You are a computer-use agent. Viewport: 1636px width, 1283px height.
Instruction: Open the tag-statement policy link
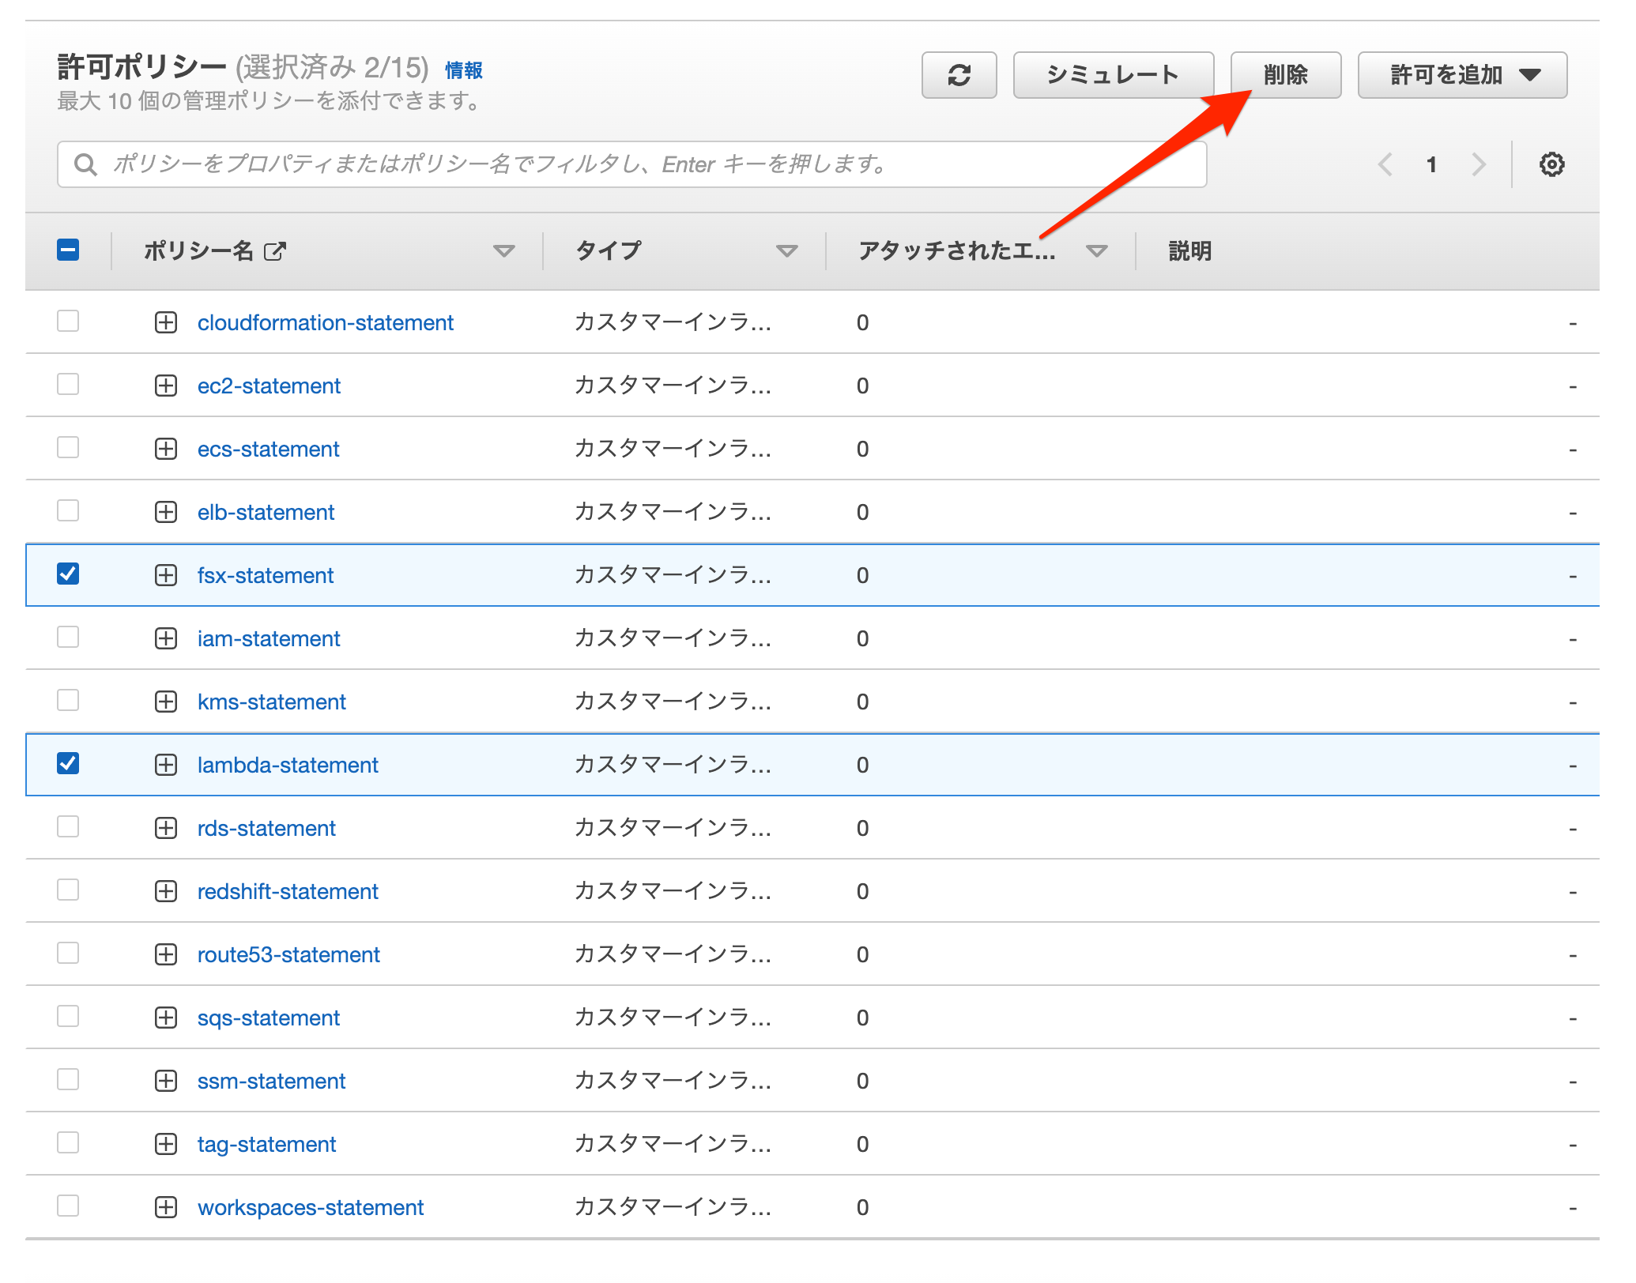(266, 1144)
